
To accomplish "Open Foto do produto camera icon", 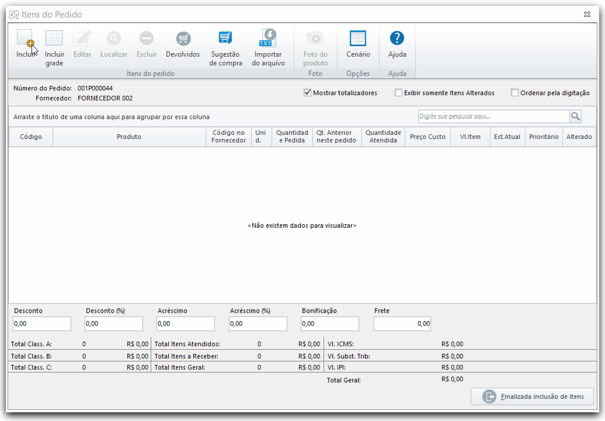I will tap(315, 38).
